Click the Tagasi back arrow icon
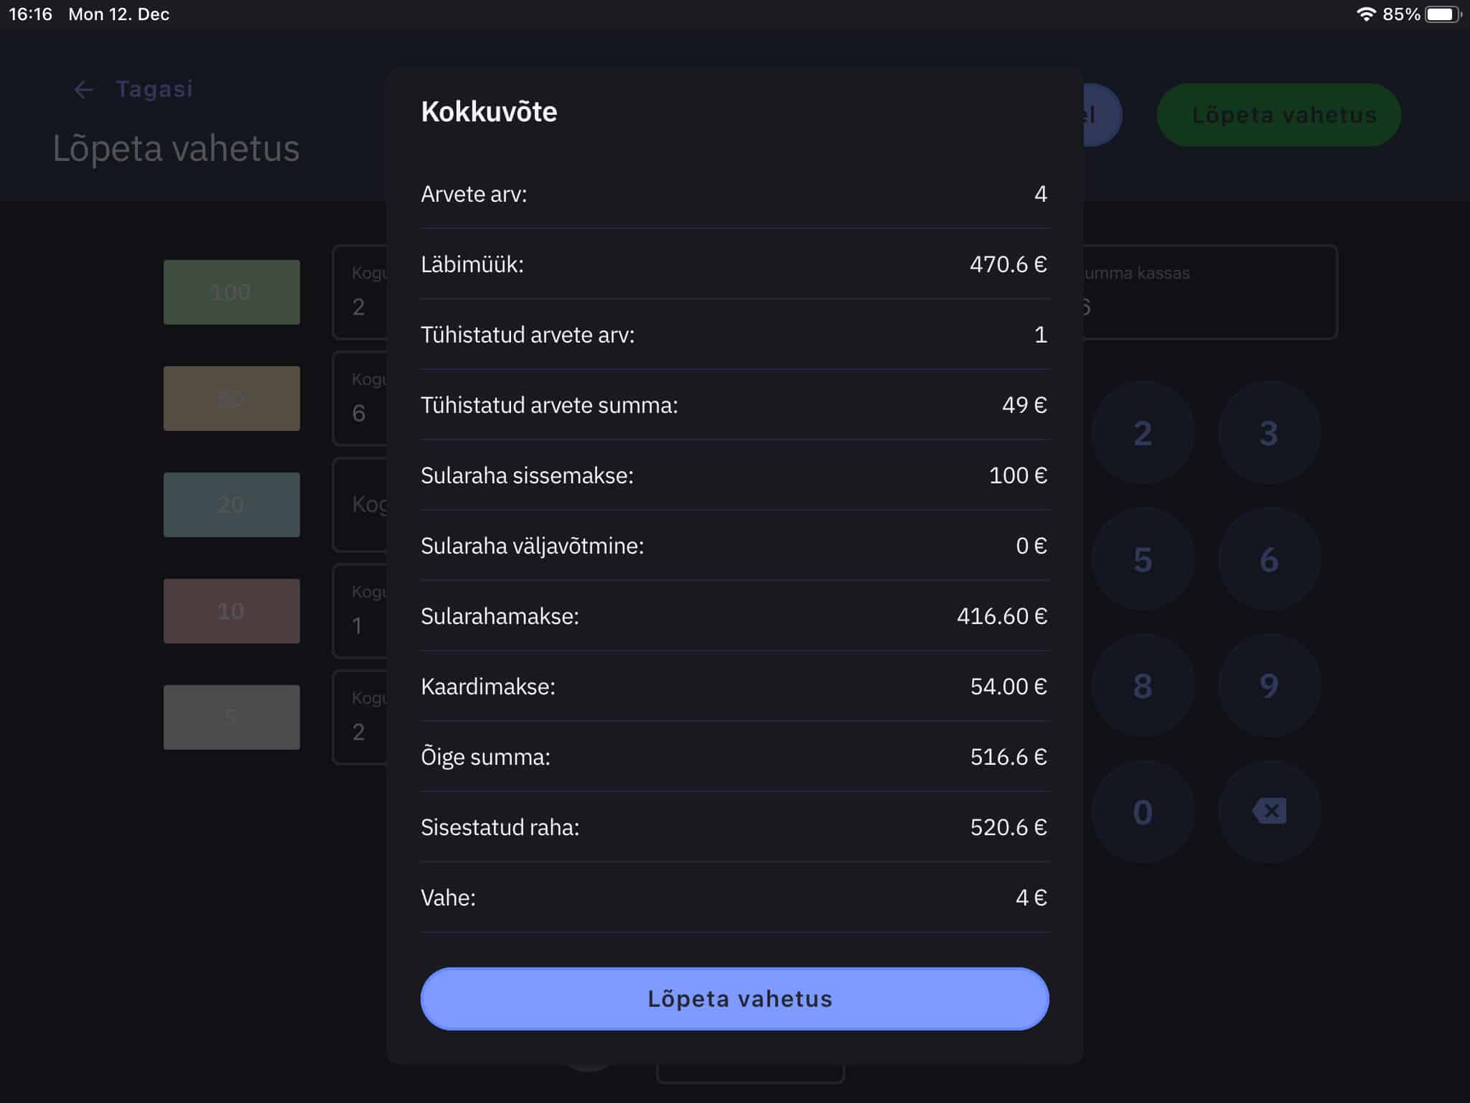1470x1103 pixels. click(x=84, y=90)
